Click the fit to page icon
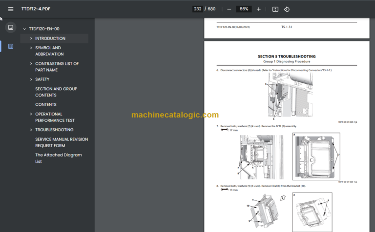375x232 pixels. pyautogui.click(x=275, y=9)
